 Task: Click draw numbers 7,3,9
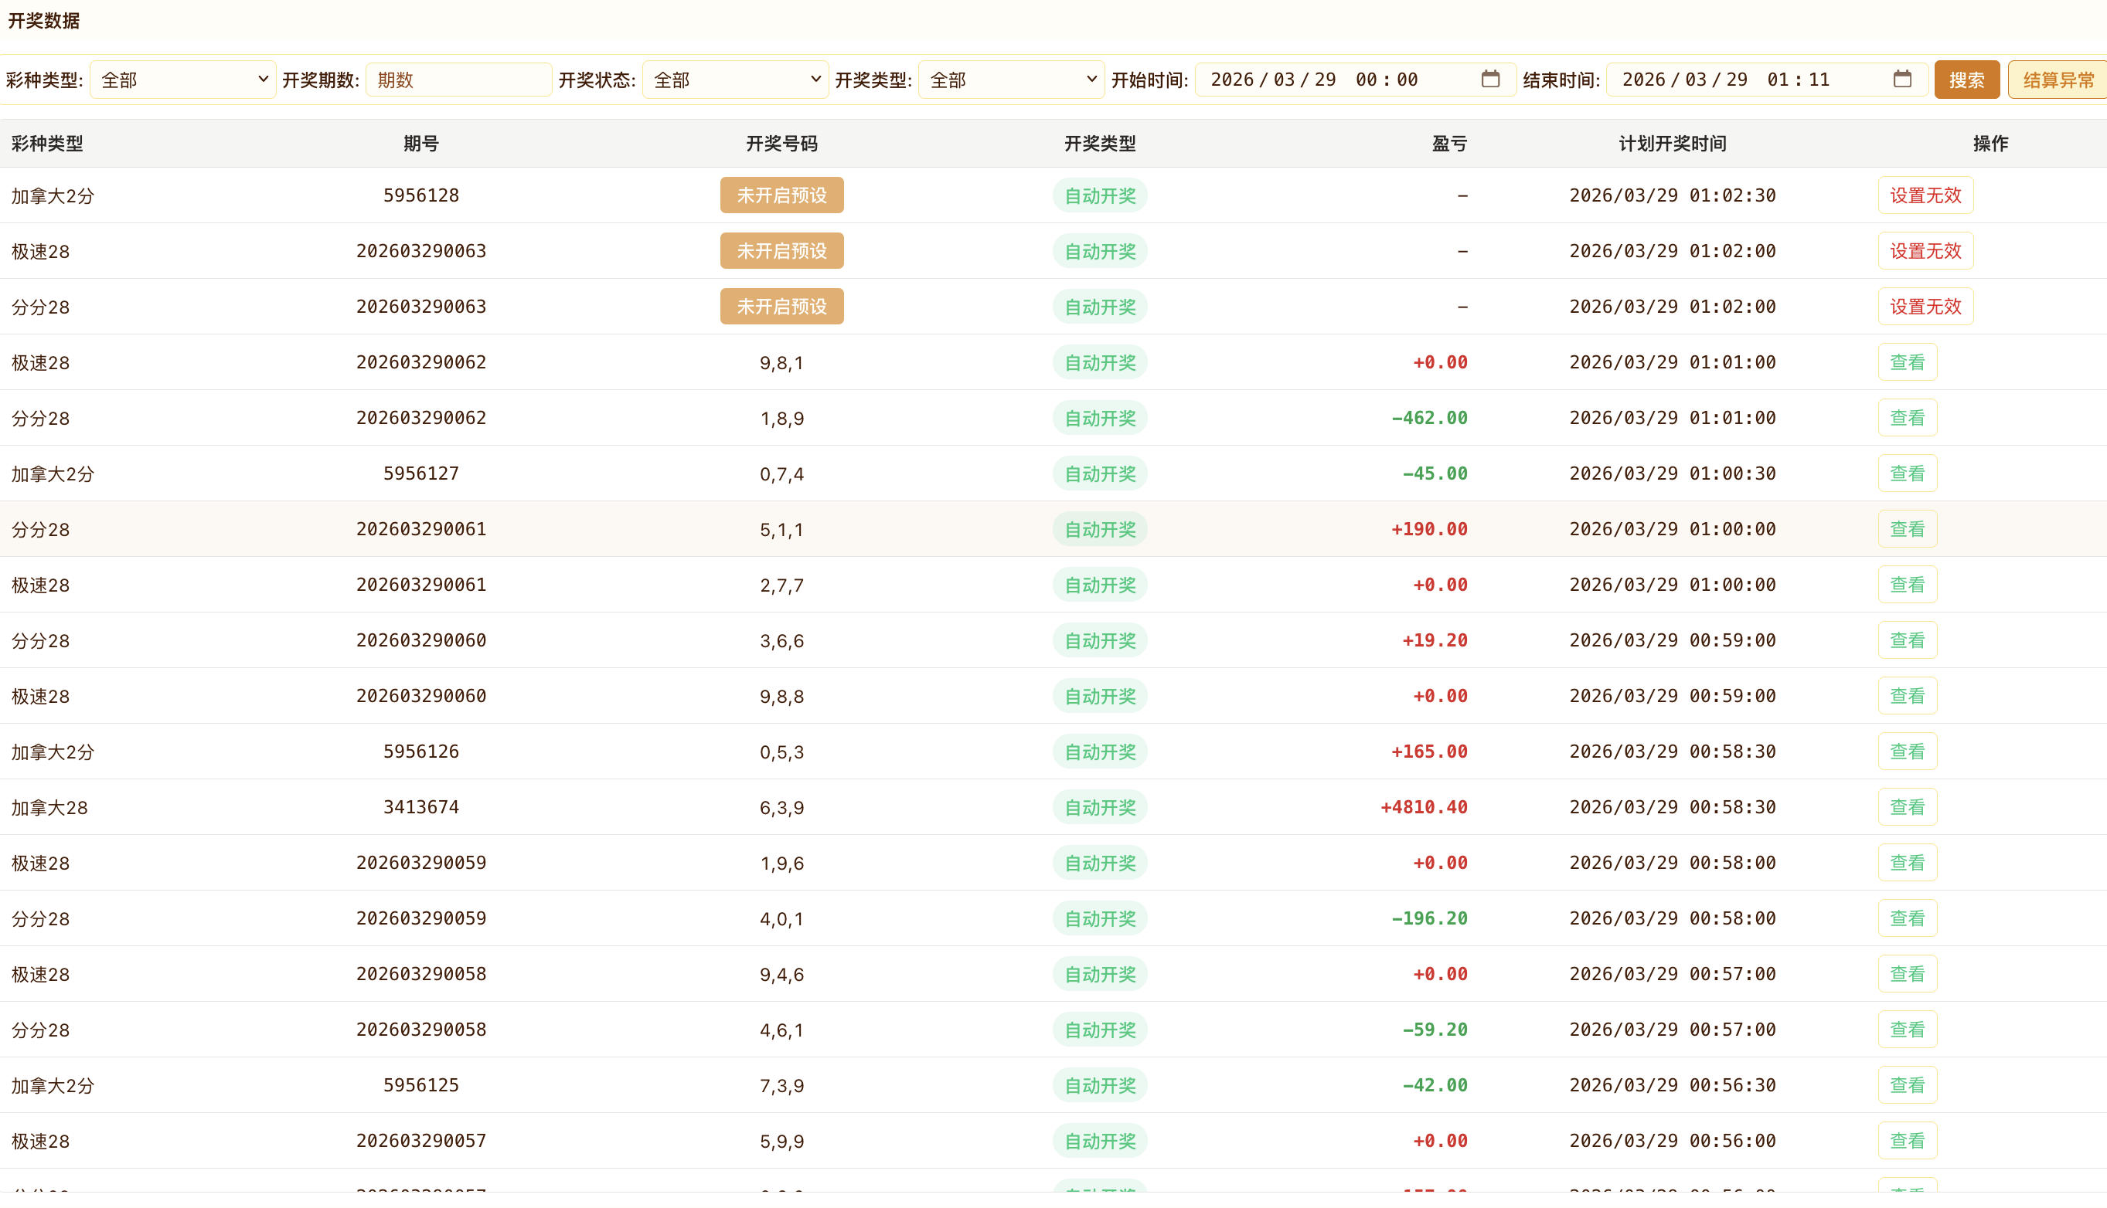781,1085
